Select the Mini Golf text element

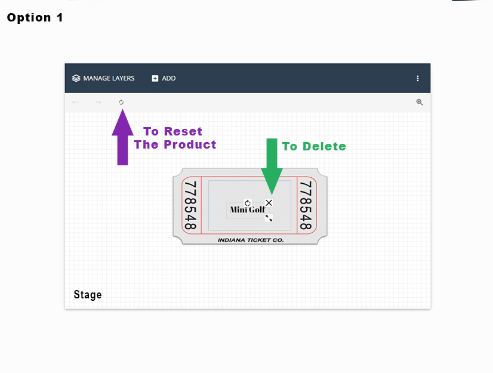247,210
